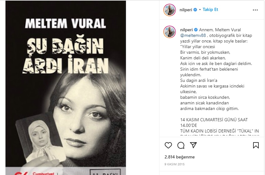Open the 9 Kasım 2015 post date
This screenshot has height=175, width=265.
[x=175, y=164]
